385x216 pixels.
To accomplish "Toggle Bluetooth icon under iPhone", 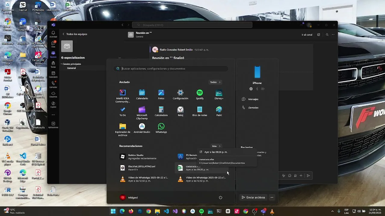I will coord(257,89).
